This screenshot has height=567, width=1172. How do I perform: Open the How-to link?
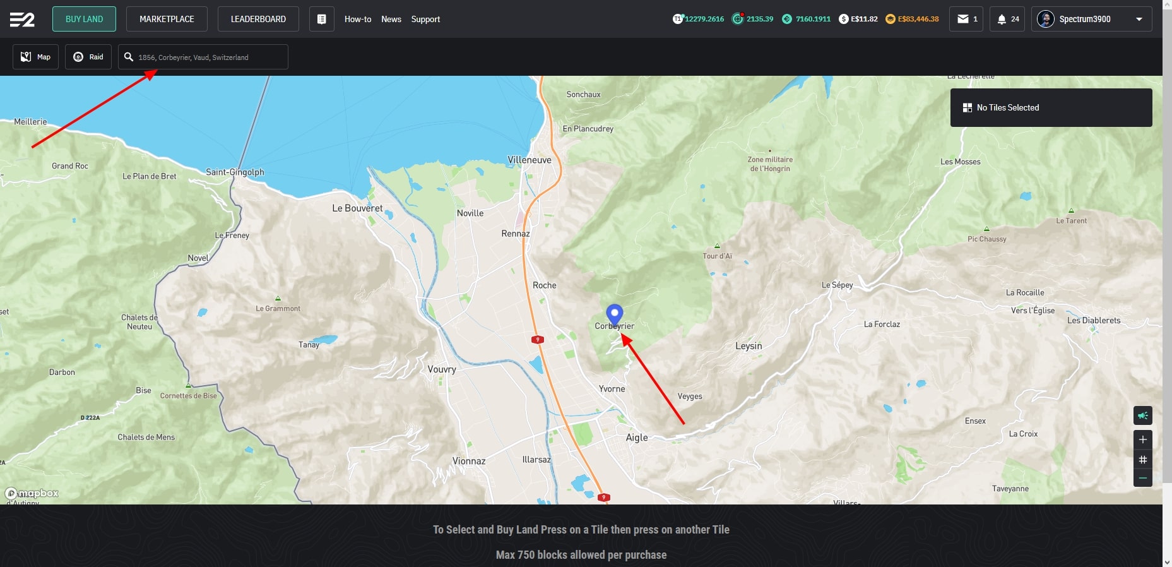pos(358,20)
